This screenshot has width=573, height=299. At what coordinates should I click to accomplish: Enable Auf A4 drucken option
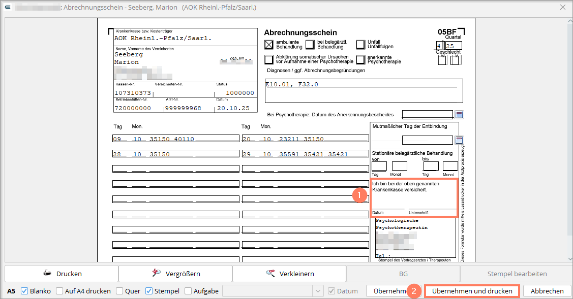(59, 291)
